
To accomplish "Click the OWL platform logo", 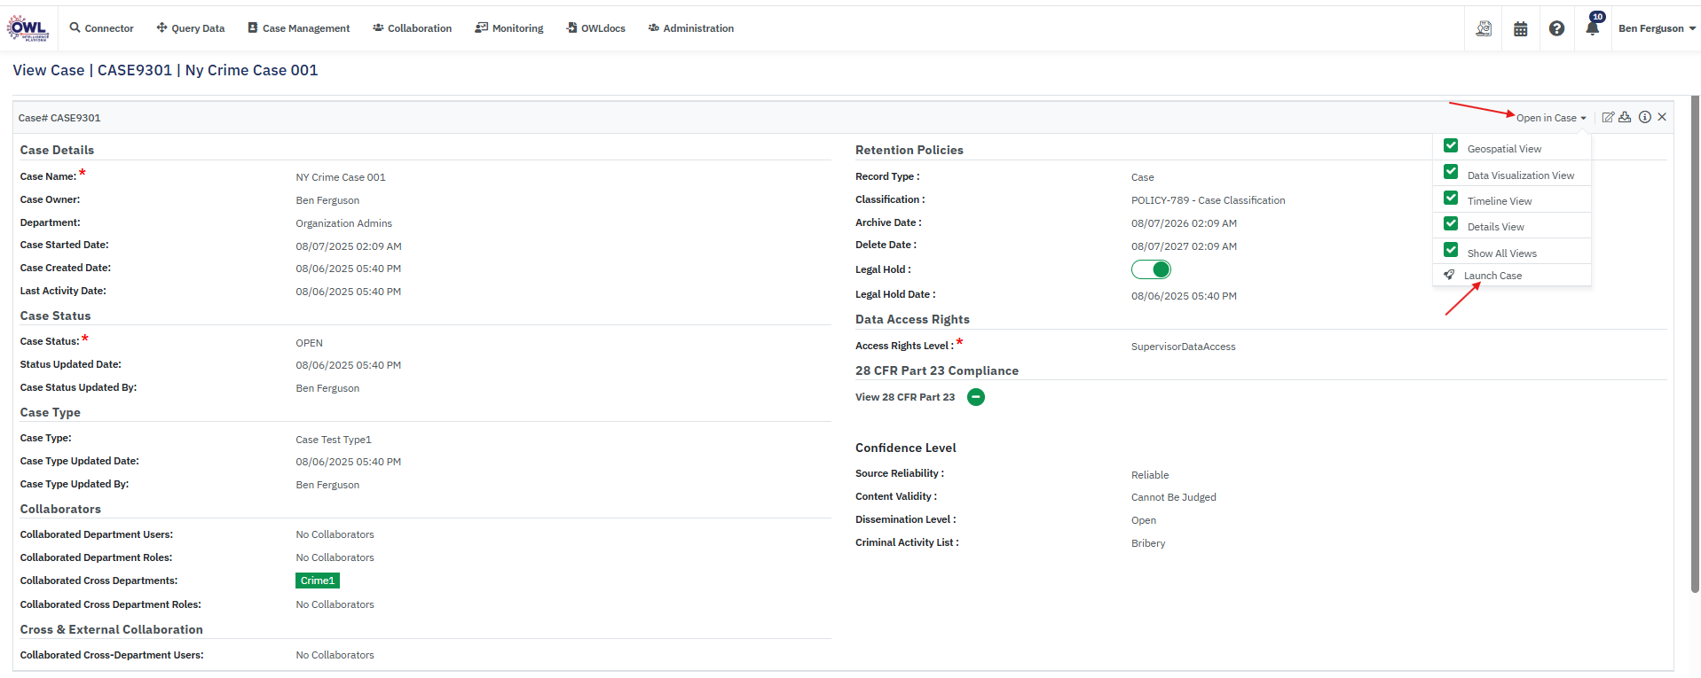I will pos(28,28).
